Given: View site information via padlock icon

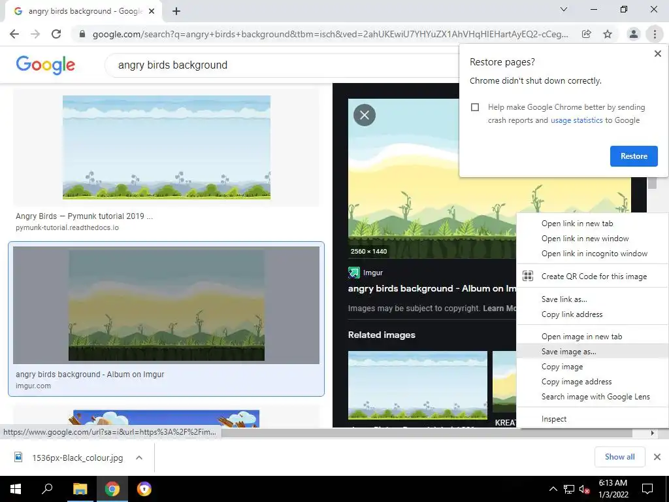Looking at the screenshot, I should pos(82,34).
